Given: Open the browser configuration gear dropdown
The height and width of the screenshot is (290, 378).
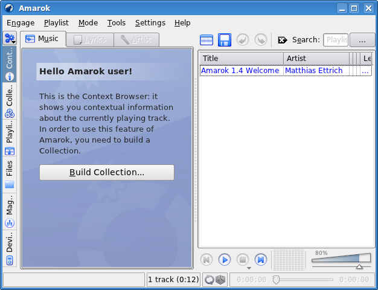Looking at the screenshot, I should click(x=10, y=38).
